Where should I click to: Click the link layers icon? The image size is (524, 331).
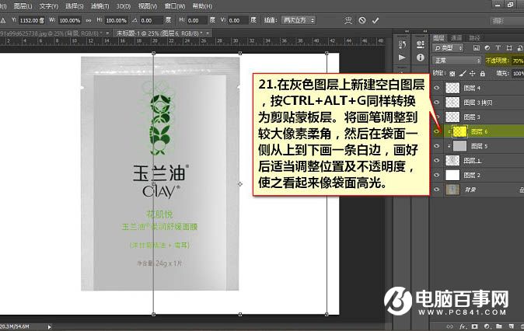coord(450,326)
